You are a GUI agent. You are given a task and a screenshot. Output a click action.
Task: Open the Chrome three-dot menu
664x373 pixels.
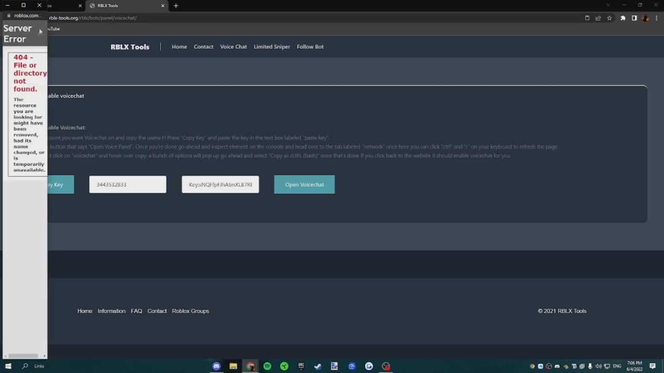pos(656,18)
